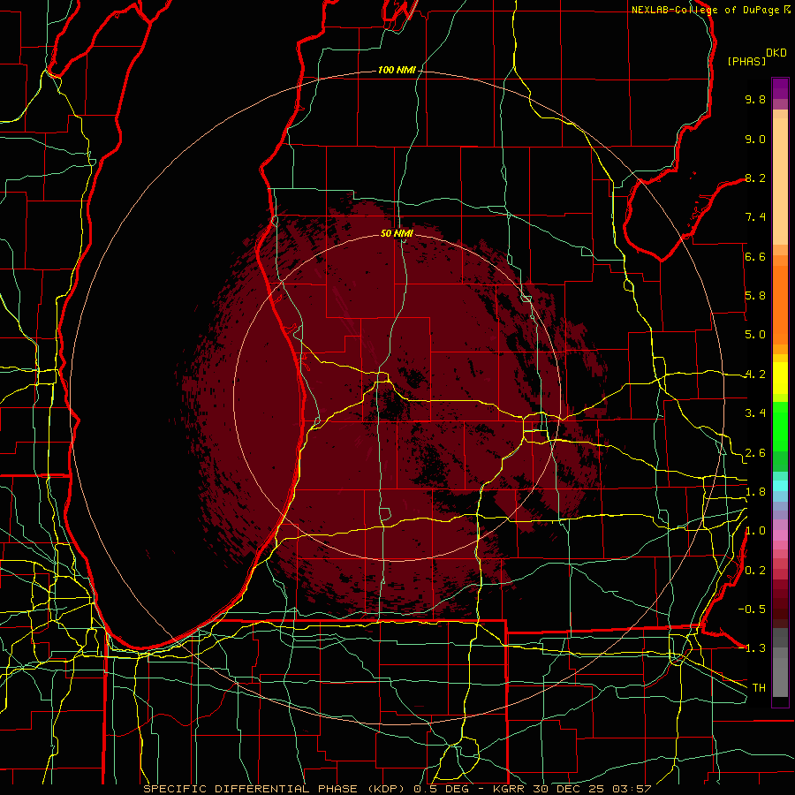Click the DKD legend title
The height and width of the screenshot is (795, 795).
pyautogui.click(x=776, y=53)
